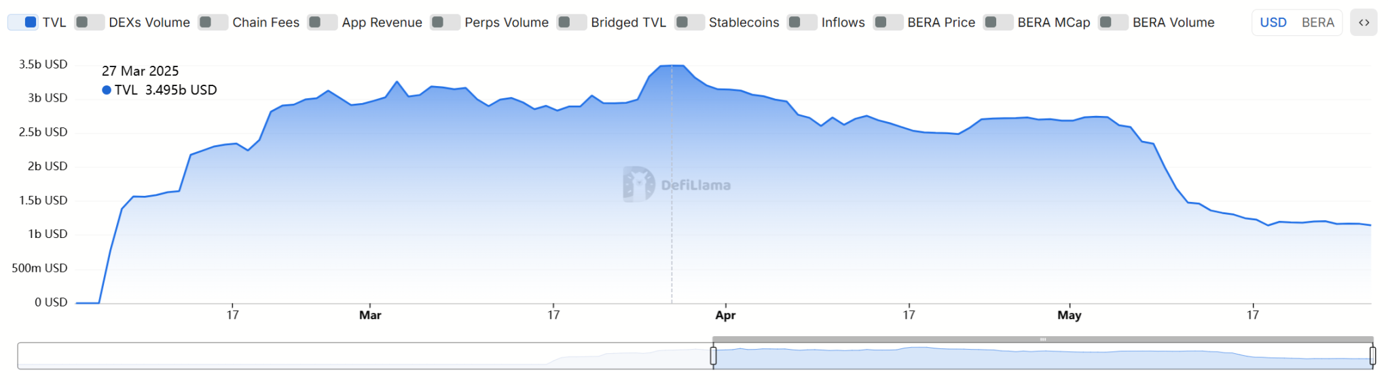Toggle Bridged TVL series on
This screenshot has width=1388, height=385.
click(571, 22)
